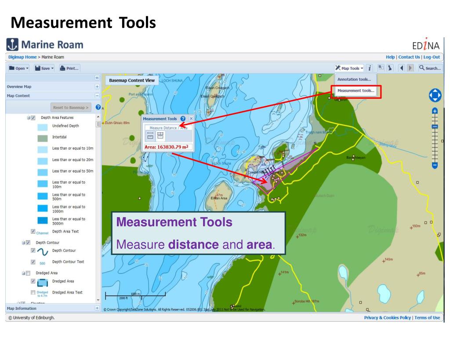Toggle Depth Area Features checkbox
The height and width of the screenshot is (337, 450).
[x=33, y=118]
